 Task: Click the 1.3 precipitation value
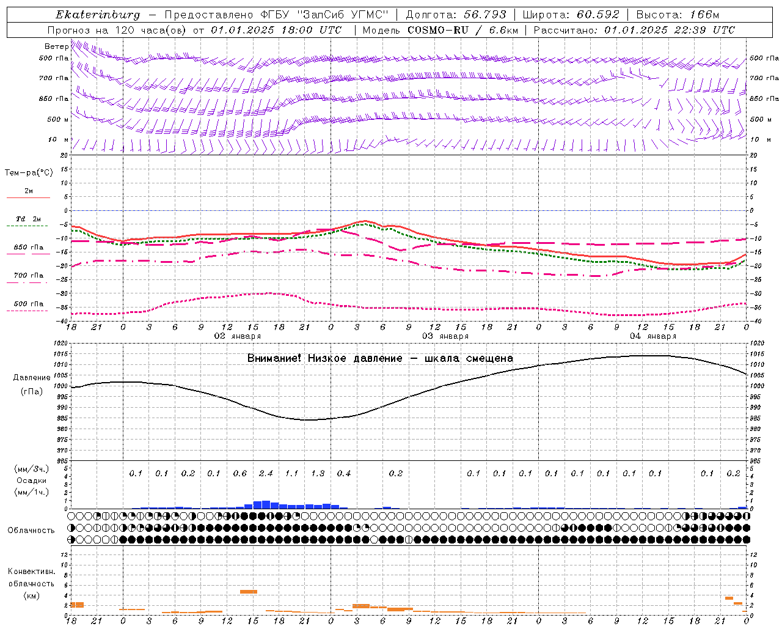(318, 473)
